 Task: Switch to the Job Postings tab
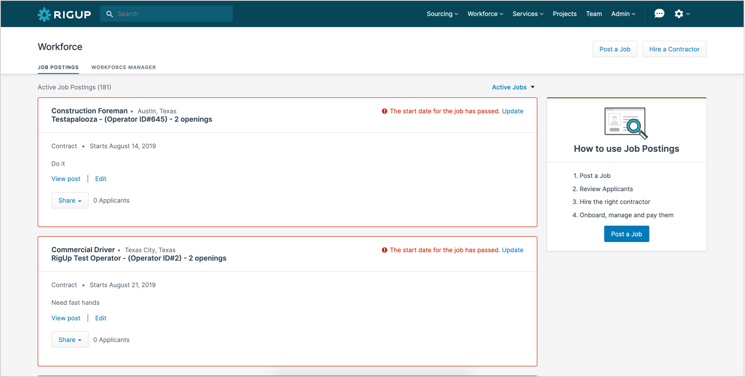point(58,67)
